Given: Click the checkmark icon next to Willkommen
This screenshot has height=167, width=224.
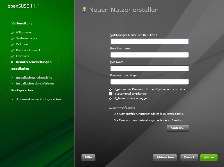Looking at the screenshot, I should [12, 33].
